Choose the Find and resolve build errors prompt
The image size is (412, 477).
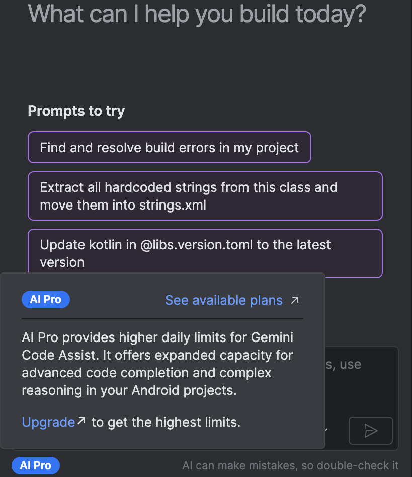169,148
